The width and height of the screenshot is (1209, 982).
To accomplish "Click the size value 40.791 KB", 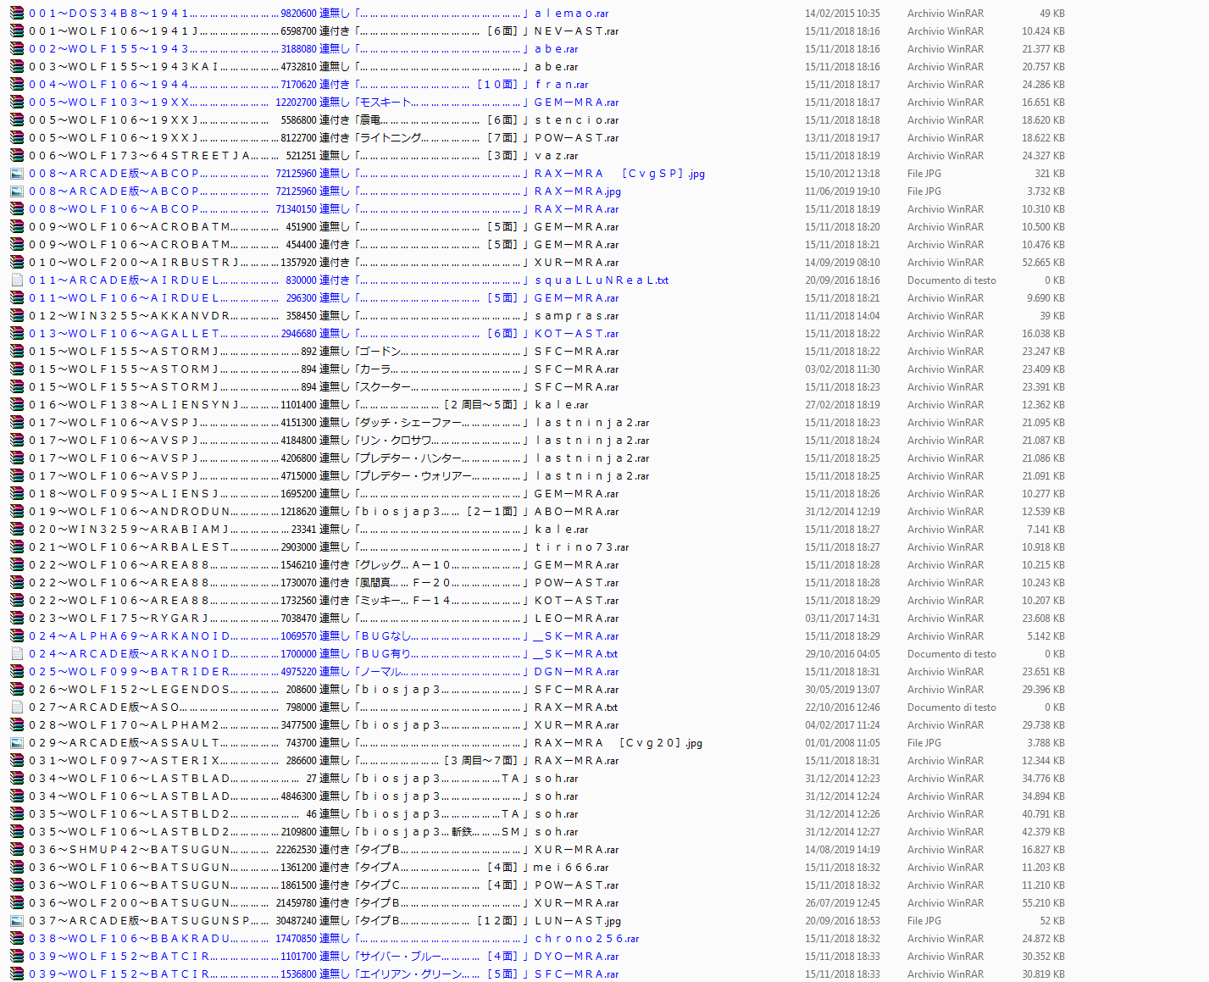I will [1043, 814].
